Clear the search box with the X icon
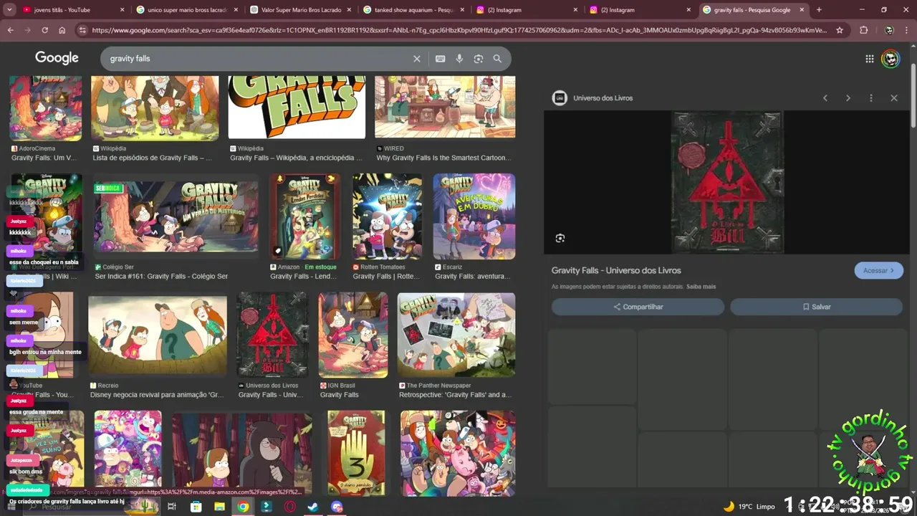The image size is (917, 516). click(417, 59)
